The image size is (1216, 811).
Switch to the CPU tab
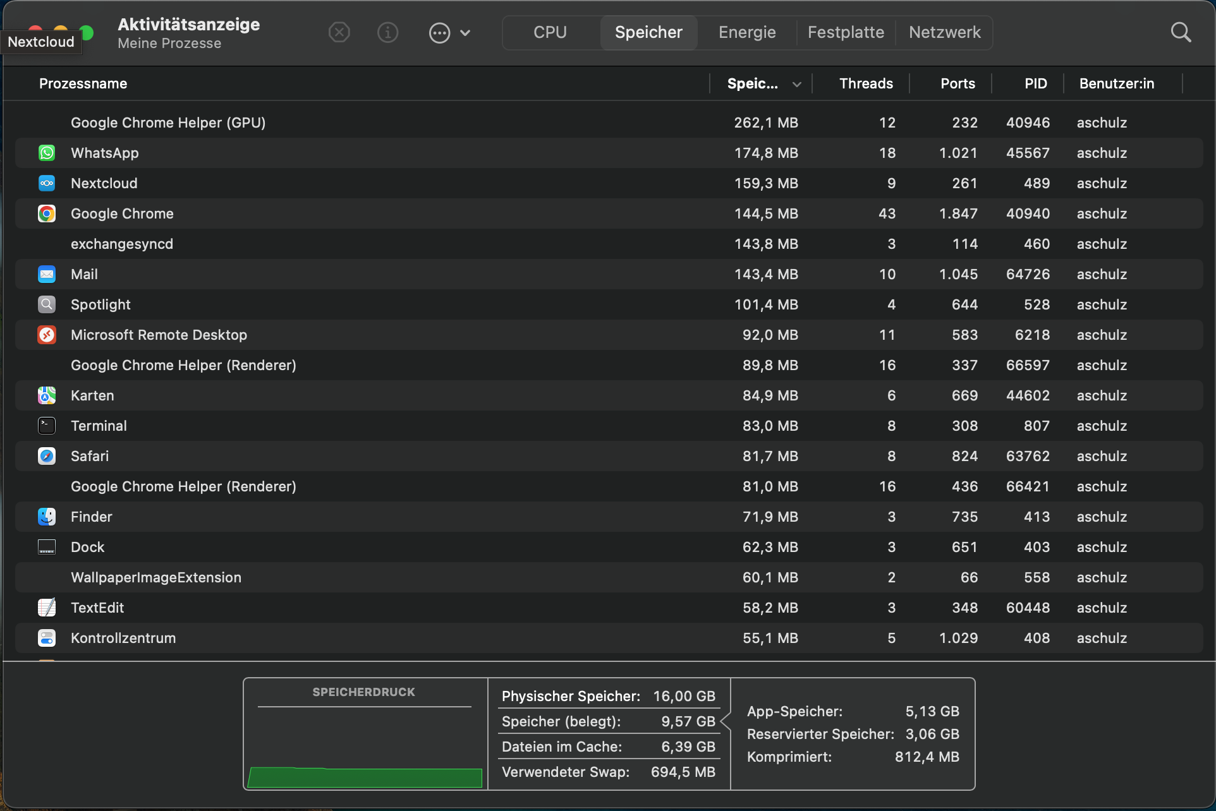pos(550,32)
